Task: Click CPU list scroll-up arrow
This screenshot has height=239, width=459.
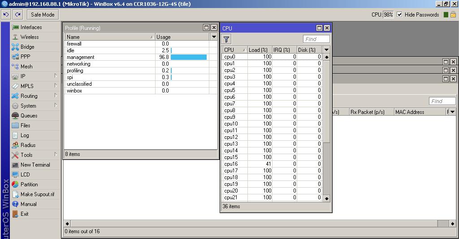Action: click(327, 57)
